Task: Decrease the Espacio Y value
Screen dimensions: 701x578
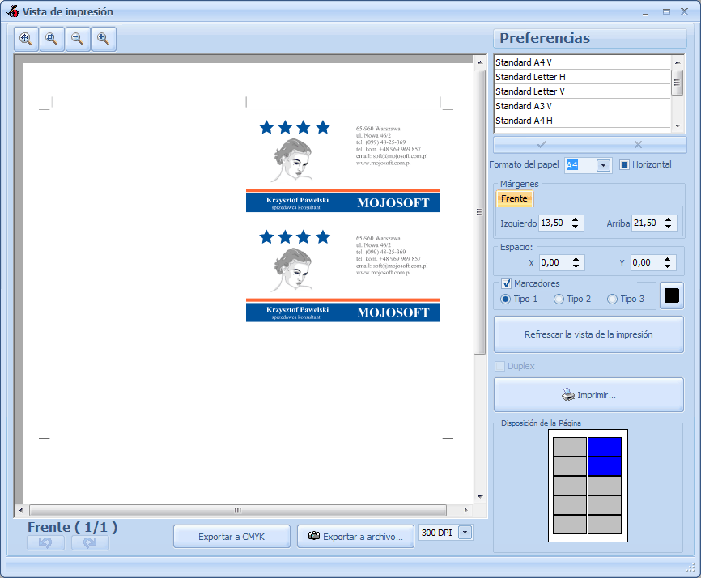Action: pos(667,266)
